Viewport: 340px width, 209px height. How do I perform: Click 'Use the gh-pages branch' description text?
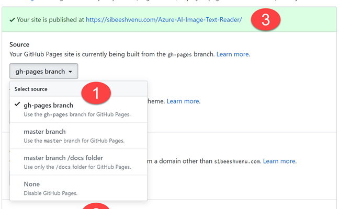coord(77,114)
